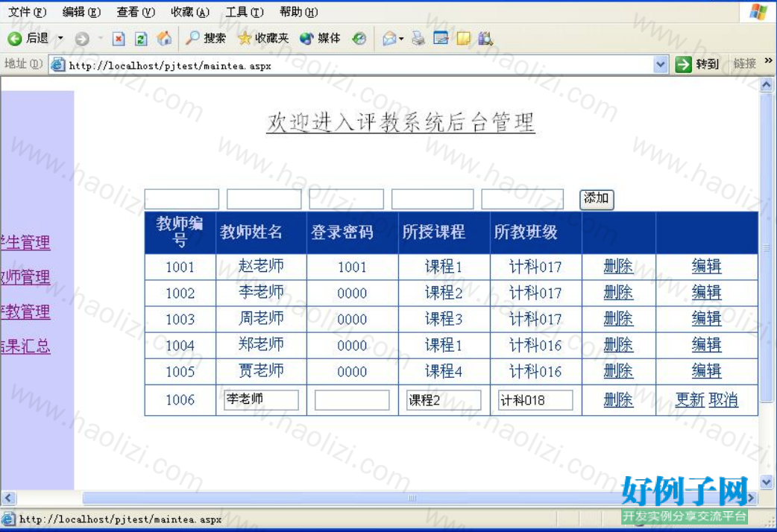Click the class field containing 计科018
Screen dimensions: 777x532
[x=535, y=399]
